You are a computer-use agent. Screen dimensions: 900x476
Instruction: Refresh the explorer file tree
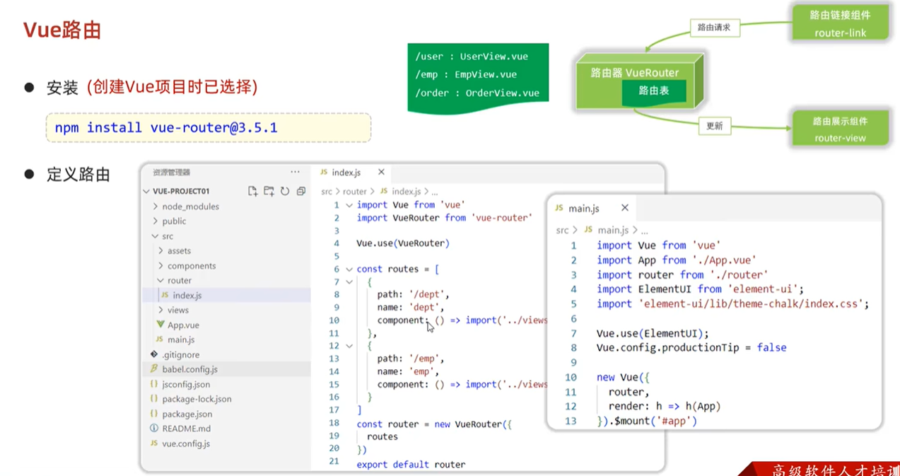coord(285,191)
